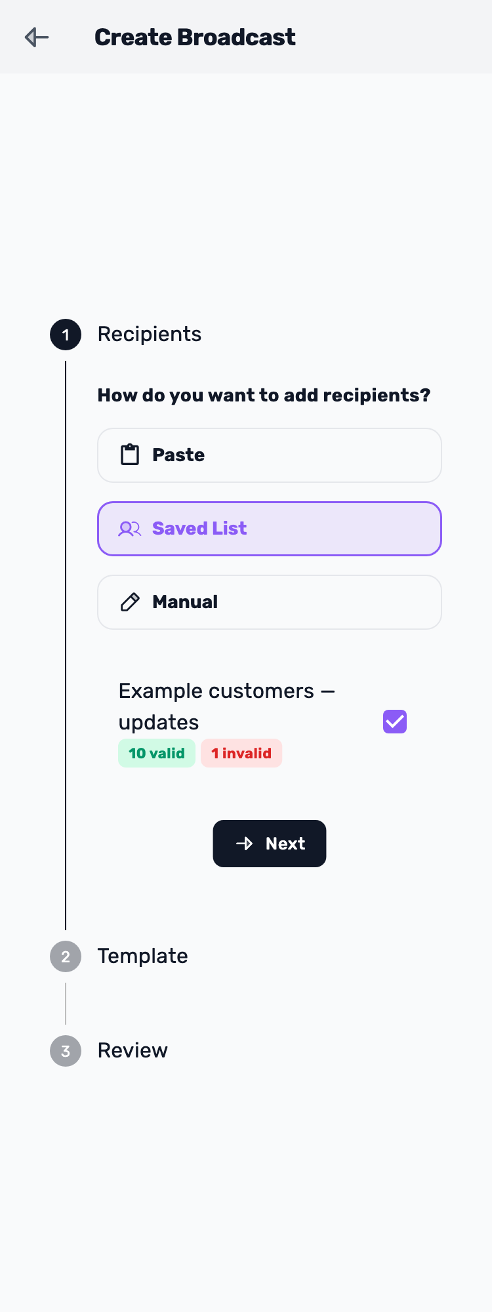Click step 1 circle for Recipients
The height and width of the screenshot is (1312, 492).
pos(66,335)
